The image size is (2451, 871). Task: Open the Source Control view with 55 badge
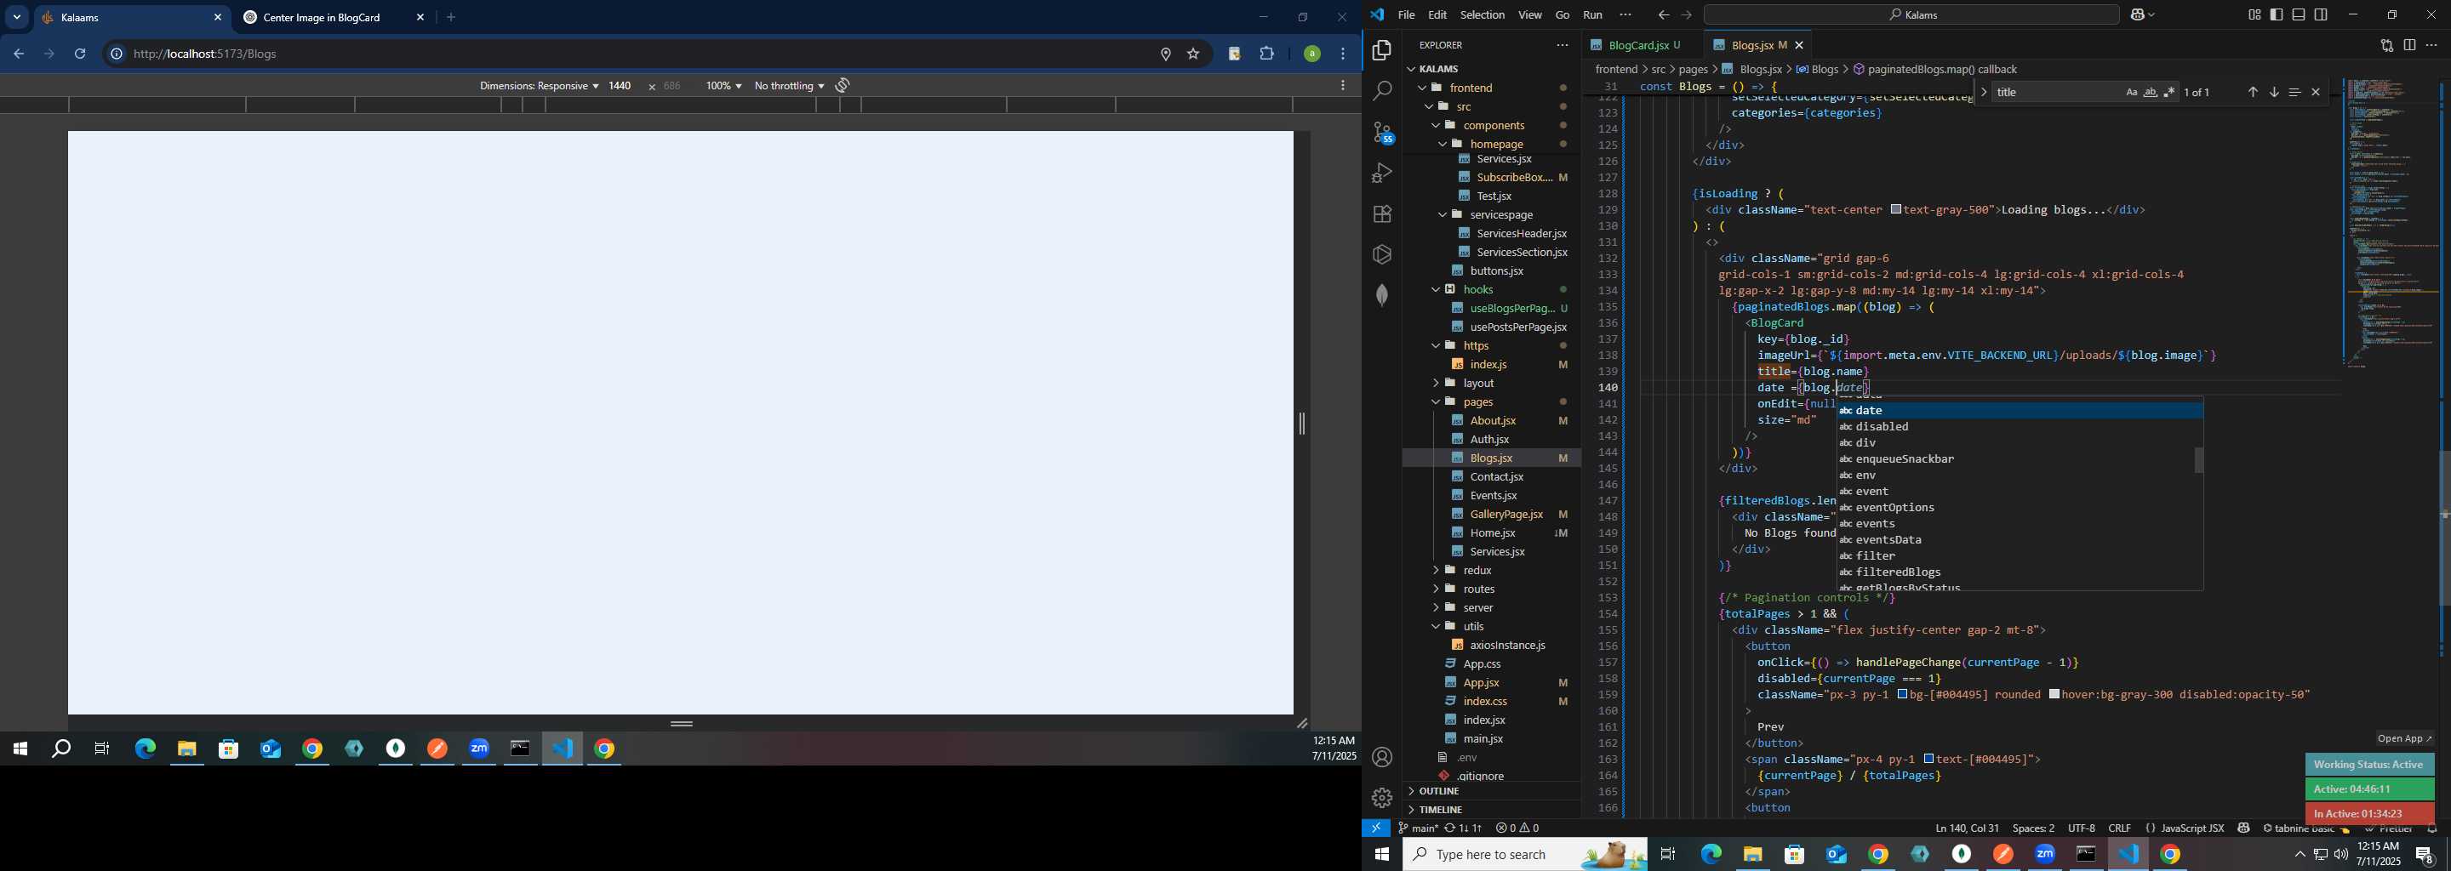click(x=1381, y=132)
